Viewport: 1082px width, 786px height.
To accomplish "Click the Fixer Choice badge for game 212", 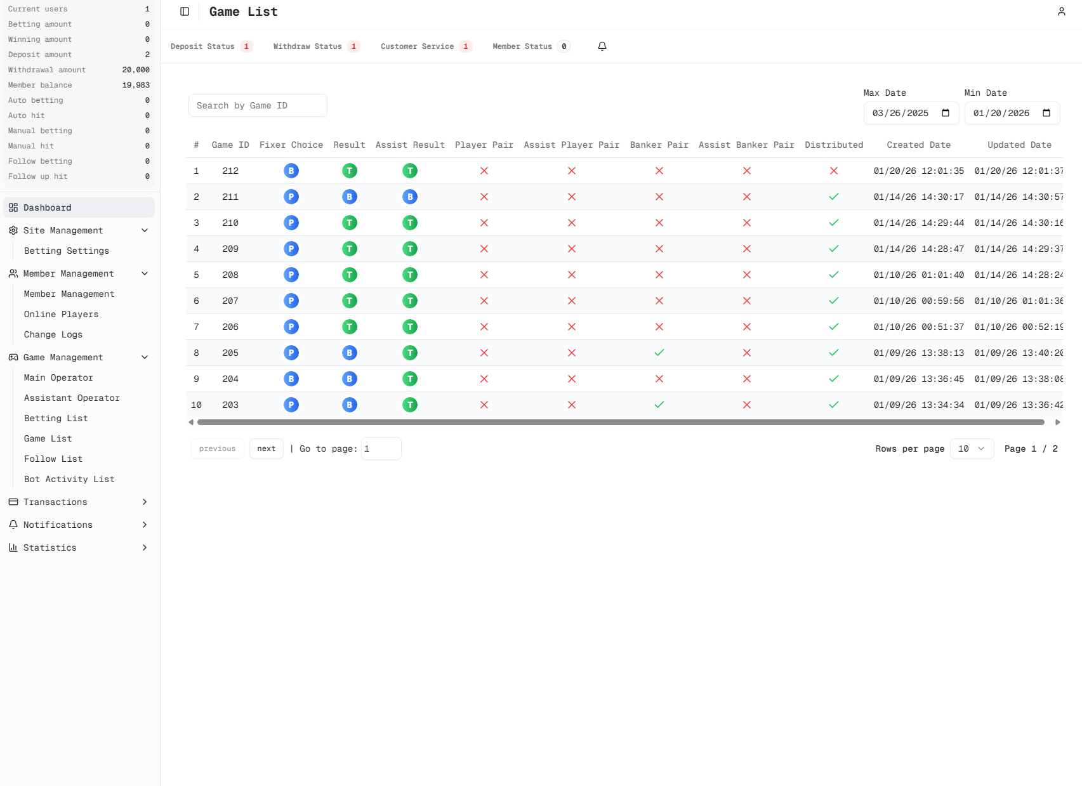I will [291, 171].
